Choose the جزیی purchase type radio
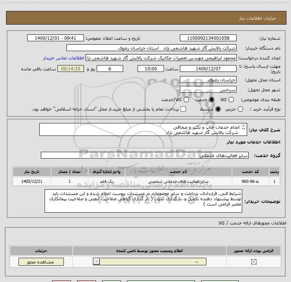This screenshot has height=282, width=291. 240,109
